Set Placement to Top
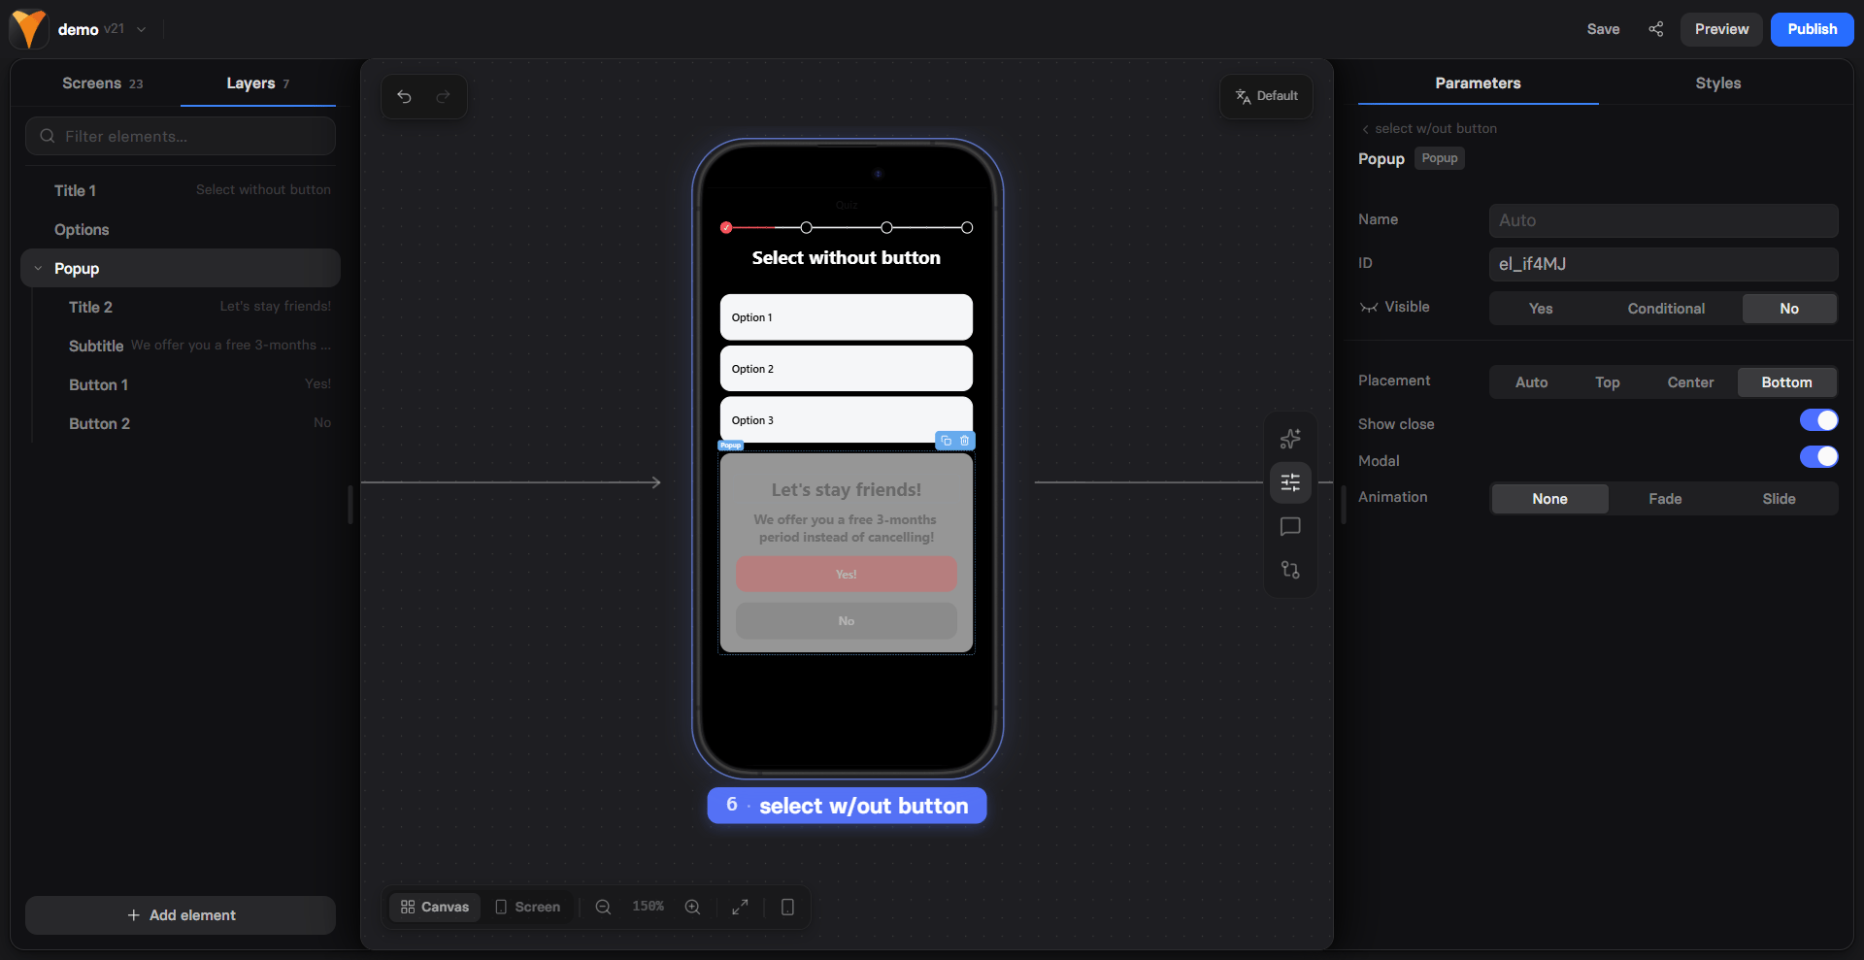 tap(1607, 382)
